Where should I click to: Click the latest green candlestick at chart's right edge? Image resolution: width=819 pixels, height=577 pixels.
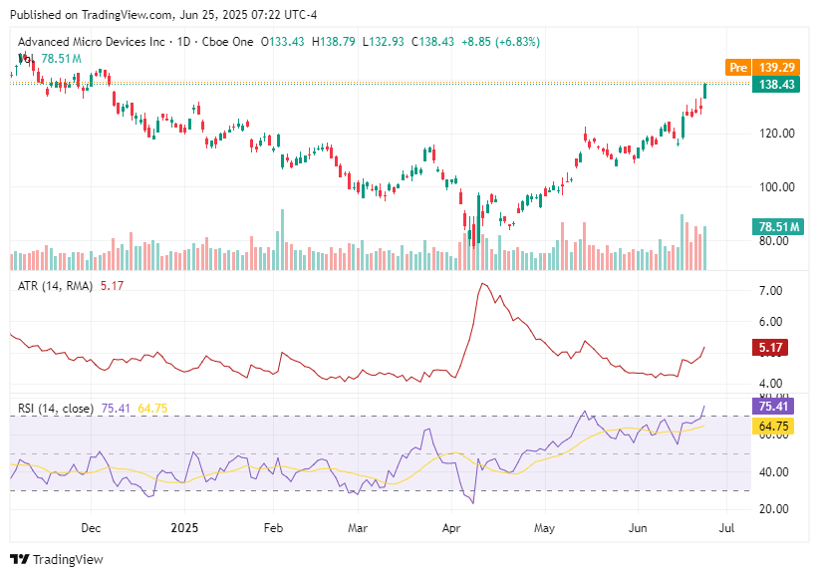point(705,91)
